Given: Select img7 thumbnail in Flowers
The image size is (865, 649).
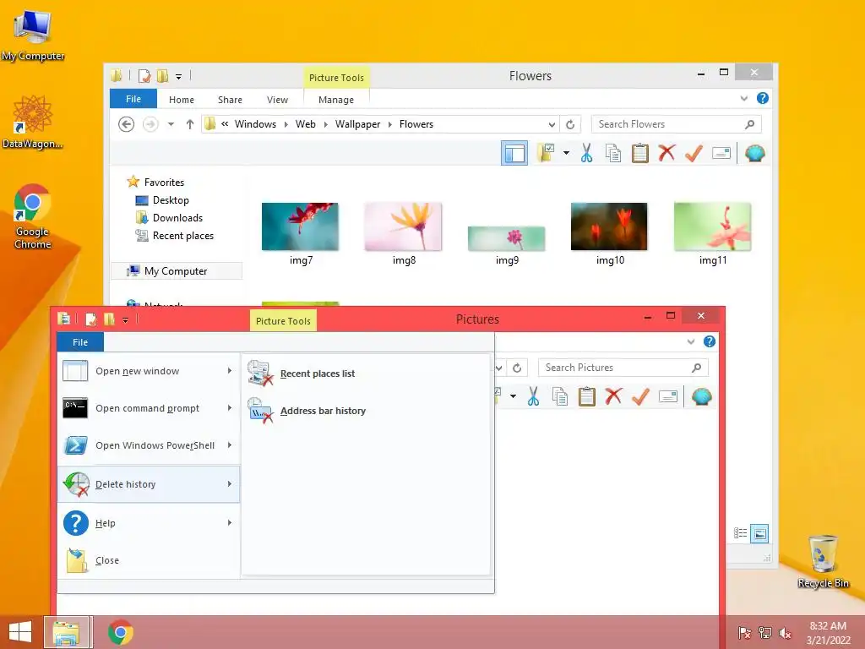Looking at the screenshot, I should tap(300, 226).
